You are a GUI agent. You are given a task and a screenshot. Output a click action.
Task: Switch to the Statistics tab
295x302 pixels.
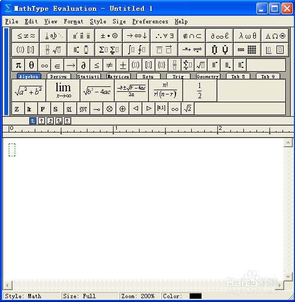click(89, 76)
